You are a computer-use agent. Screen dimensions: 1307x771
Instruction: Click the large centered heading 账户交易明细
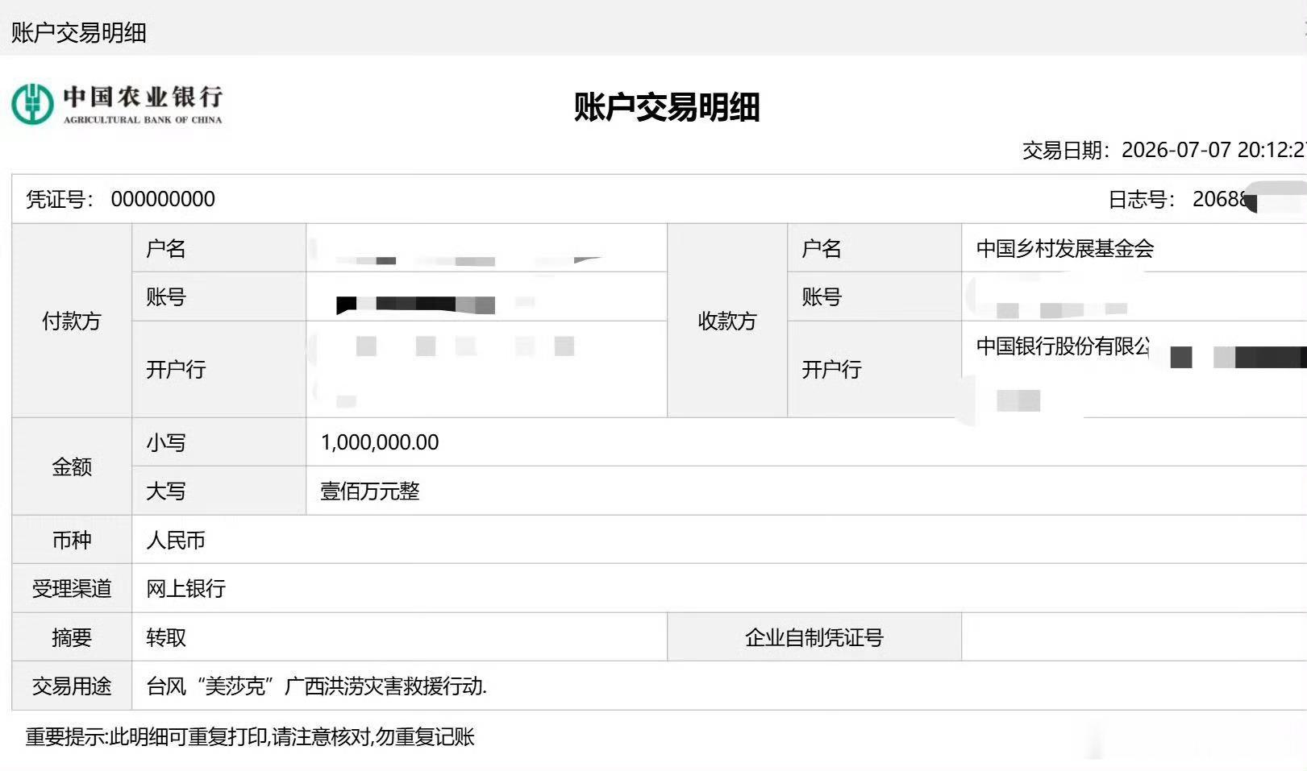(667, 107)
